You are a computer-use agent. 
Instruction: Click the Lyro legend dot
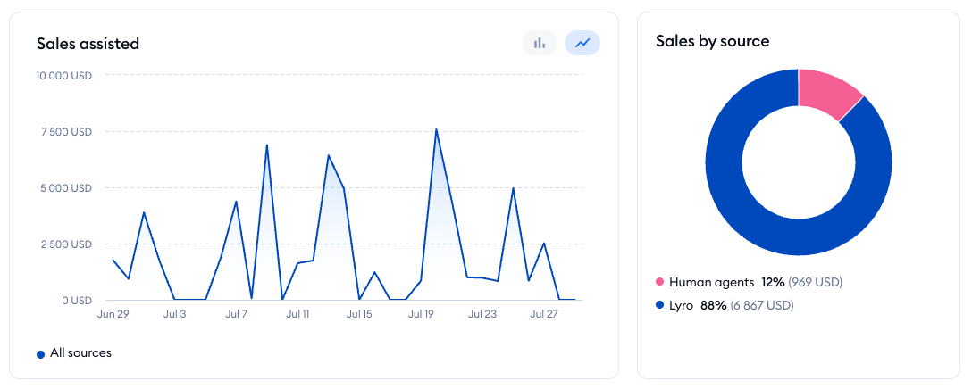659,305
